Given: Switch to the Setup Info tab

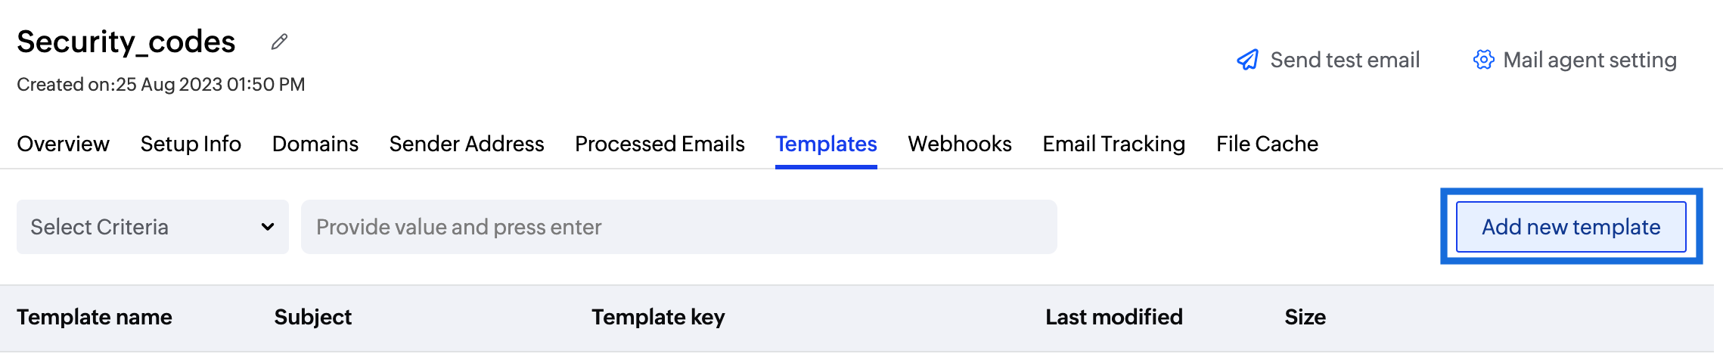Looking at the screenshot, I should (x=191, y=144).
